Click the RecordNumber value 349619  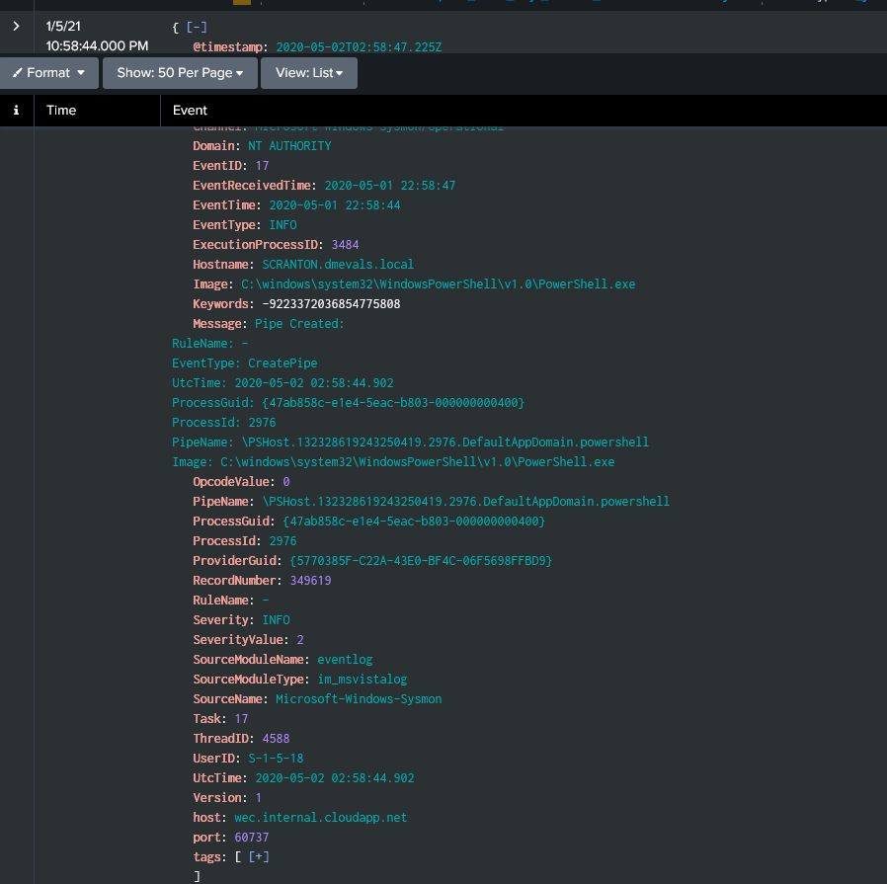point(310,581)
